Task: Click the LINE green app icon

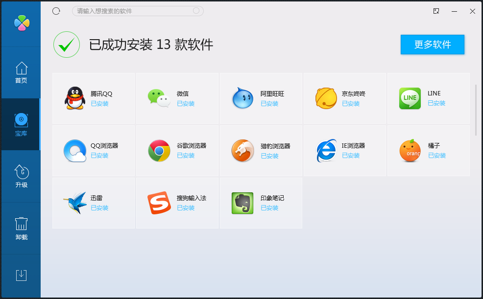Action: pyautogui.click(x=410, y=98)
